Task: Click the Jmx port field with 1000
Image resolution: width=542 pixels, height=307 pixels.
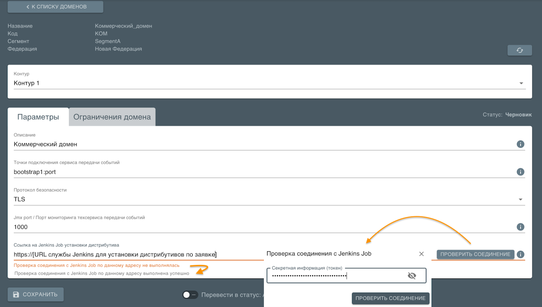Action: [262, 227]
